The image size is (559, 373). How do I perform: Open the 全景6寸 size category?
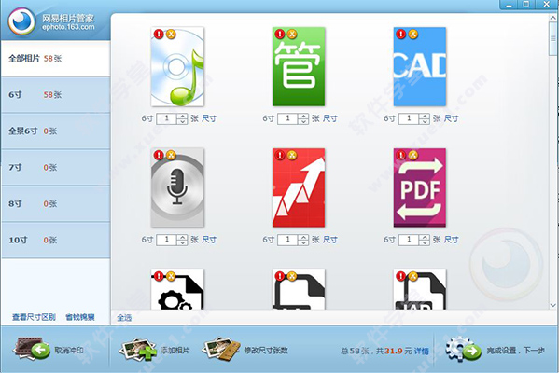point(55,131)
